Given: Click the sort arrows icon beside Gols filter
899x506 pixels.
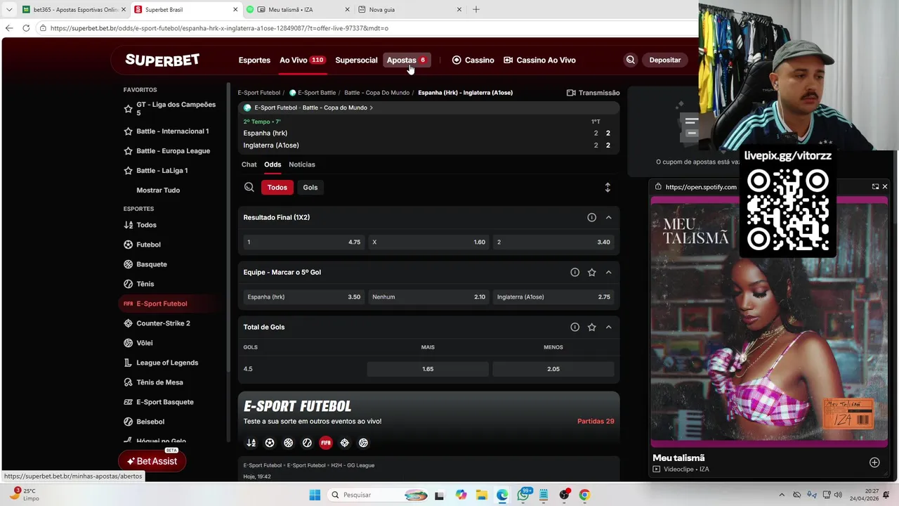Looking at the screenshot, I should [608, 188].
